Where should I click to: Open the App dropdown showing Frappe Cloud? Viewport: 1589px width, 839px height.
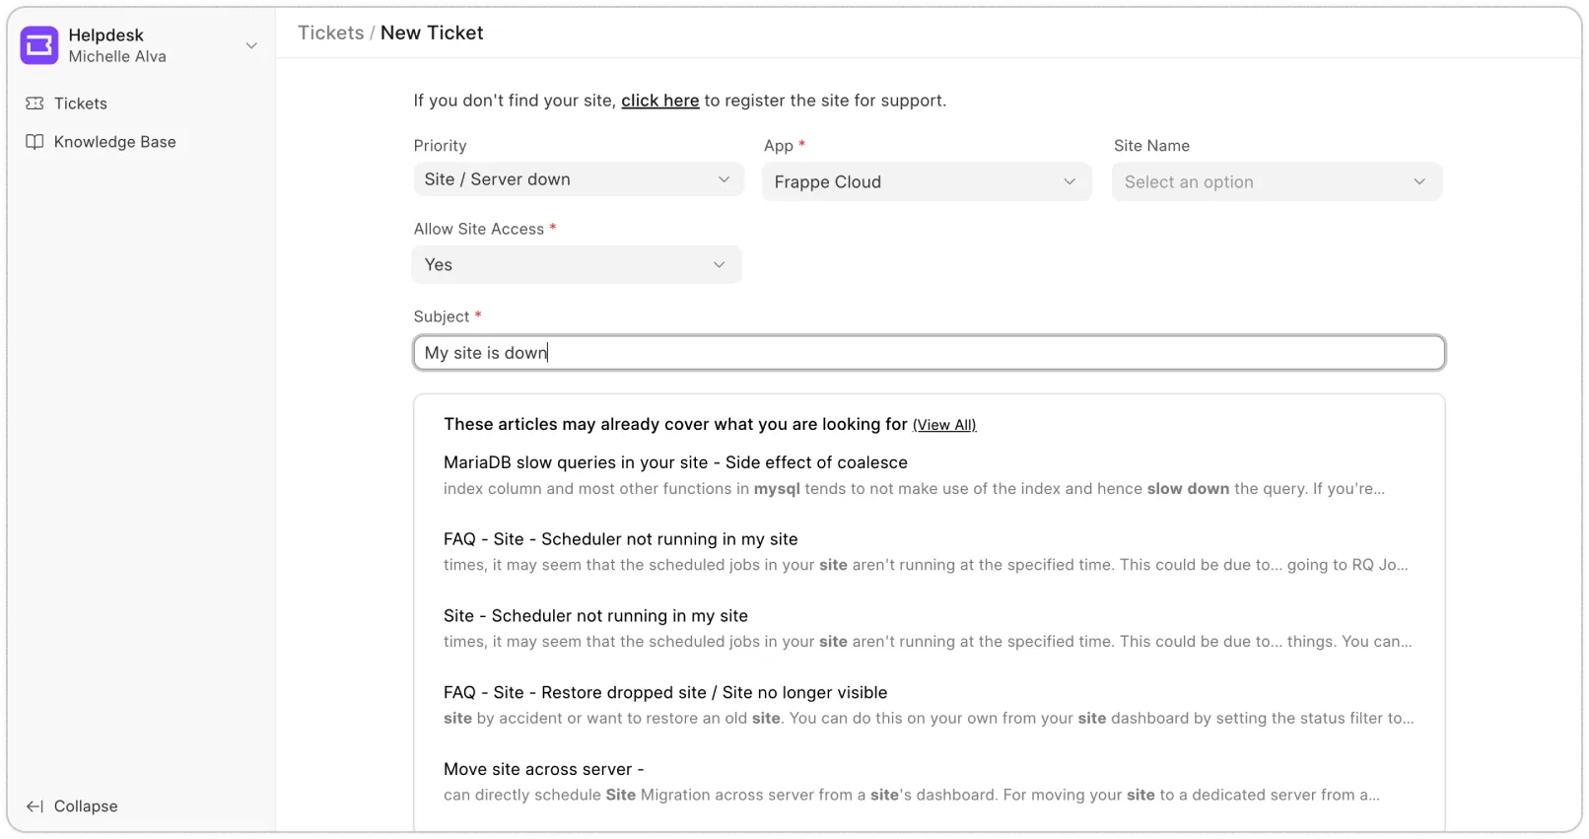coord(926,181)
